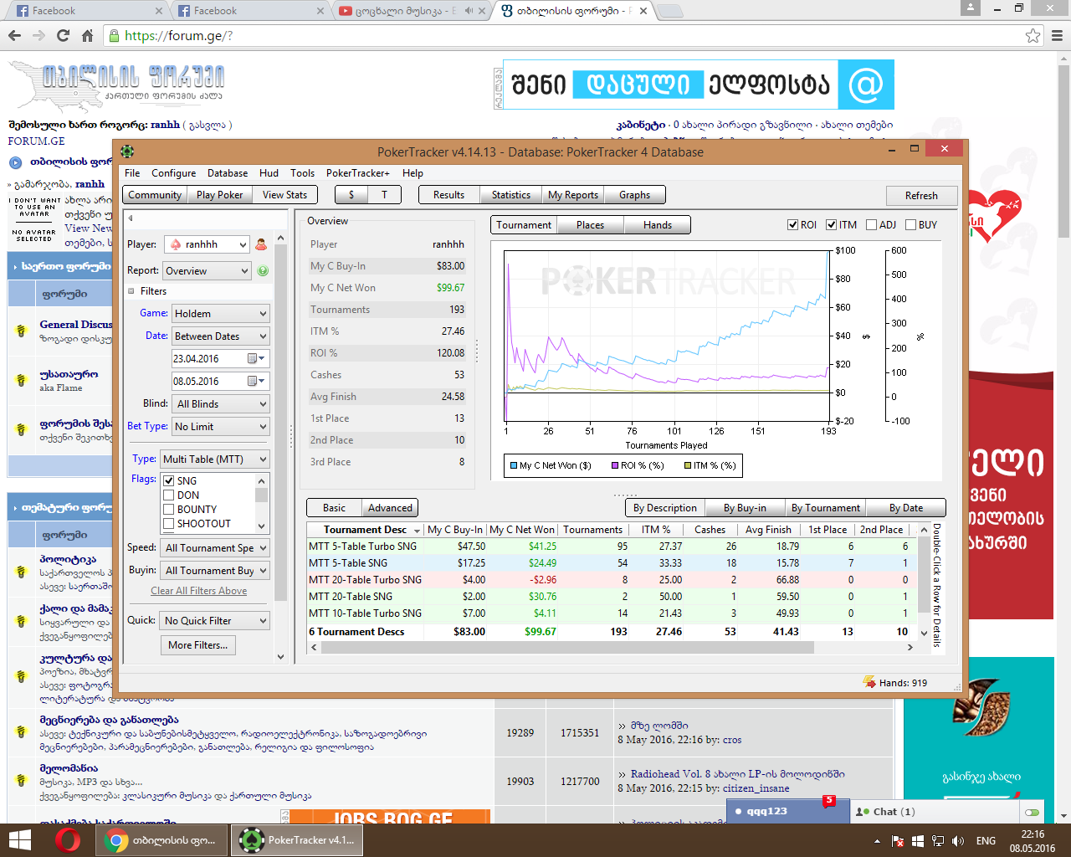This screenshot has height=857, width=1071.
Task: Collapse the Filters section
Action: [x=131, y=291]
